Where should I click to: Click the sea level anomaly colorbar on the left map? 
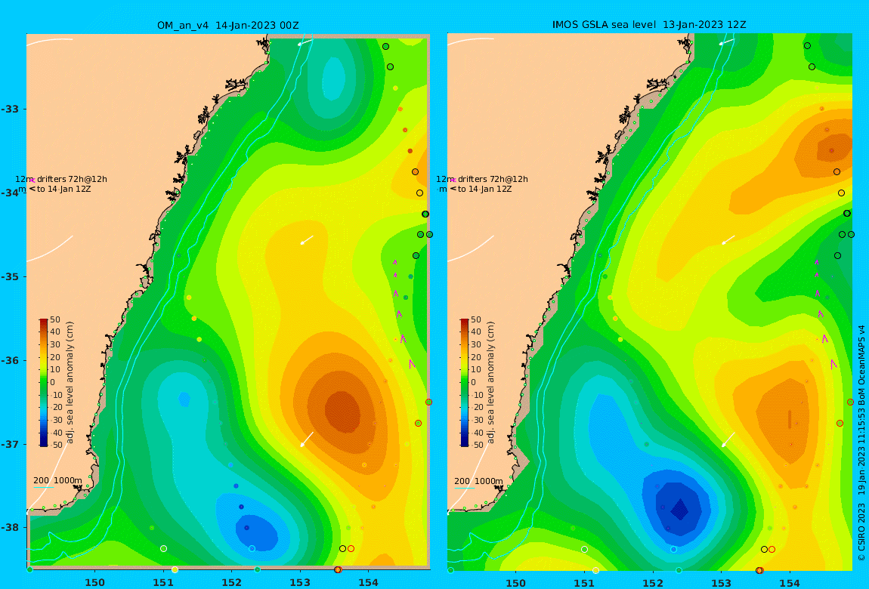point(44,383)
